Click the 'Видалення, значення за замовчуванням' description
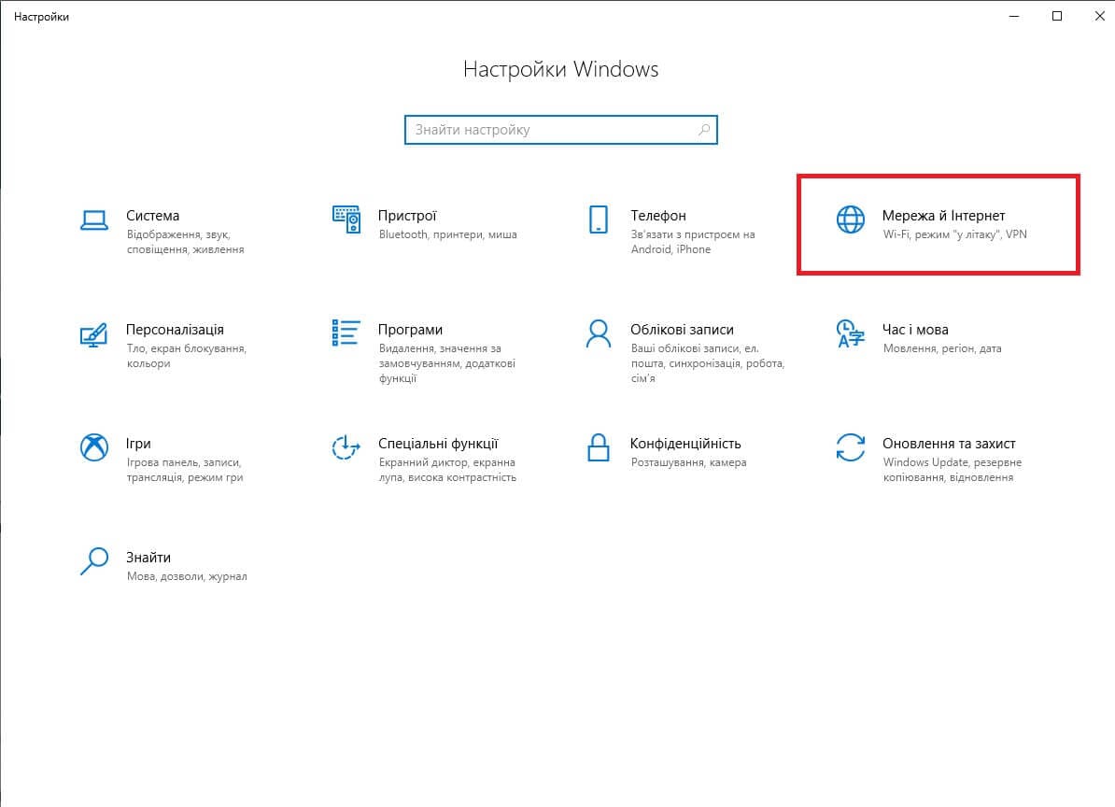1115x807 pixels. click(x=446, y=363)
